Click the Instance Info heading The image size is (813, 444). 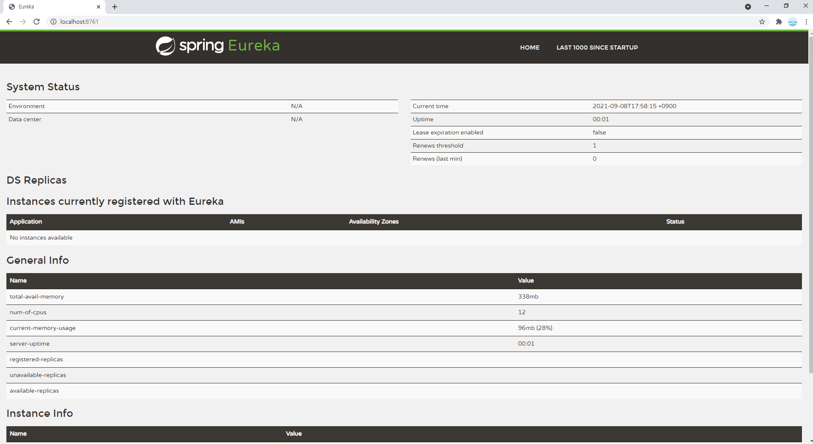[x=40, y=413]
